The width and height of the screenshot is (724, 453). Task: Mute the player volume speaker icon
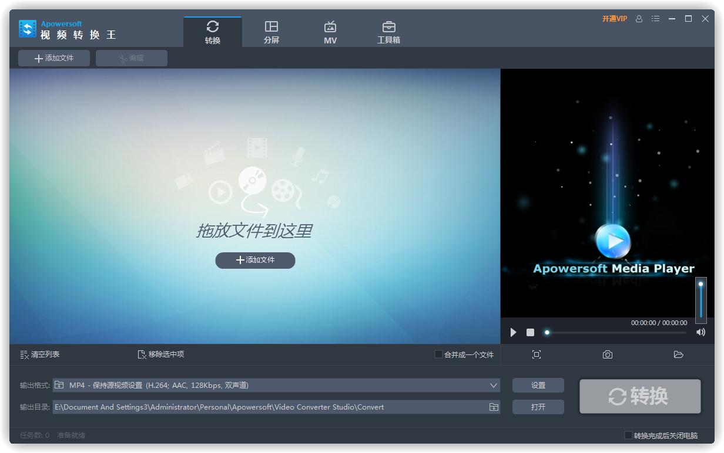(700, 332)
